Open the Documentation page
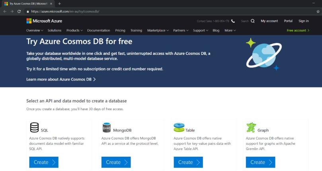The height and width of the screenshot is (171, 322). (x=99, y=30)
